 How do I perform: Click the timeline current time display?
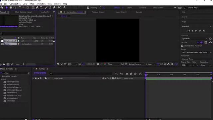40,73
